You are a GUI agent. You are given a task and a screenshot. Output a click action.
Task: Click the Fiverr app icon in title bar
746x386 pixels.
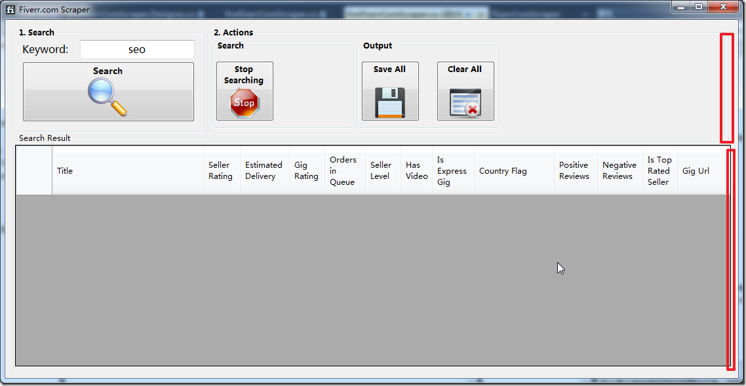(x=10, y=9)
